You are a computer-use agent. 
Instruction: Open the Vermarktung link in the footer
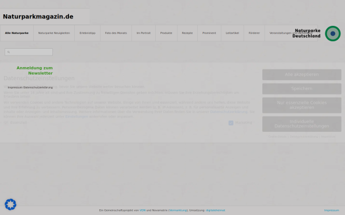[178, 210]
